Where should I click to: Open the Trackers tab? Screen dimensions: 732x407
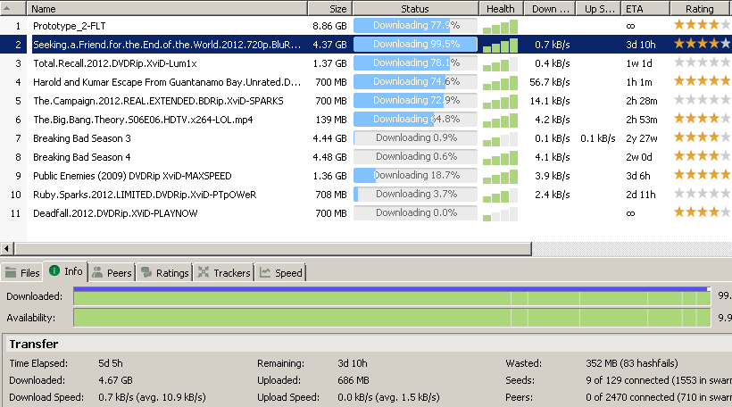point(224,272)
